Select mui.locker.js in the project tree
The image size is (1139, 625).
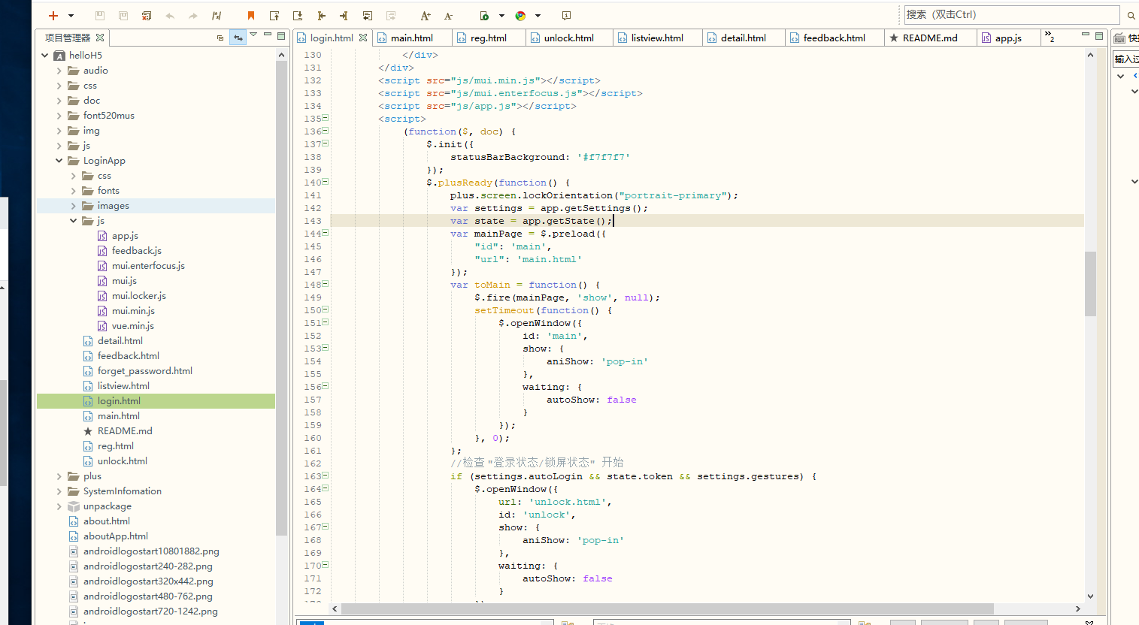pos(138,295)
